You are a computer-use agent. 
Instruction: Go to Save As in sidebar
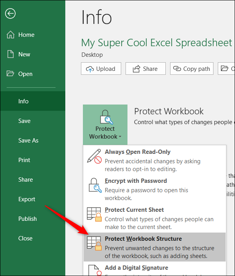coord(28,141)
